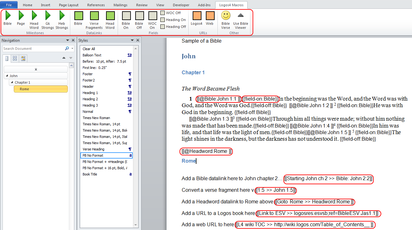Browse pages tab in Navigation pane
Screen dimensions: 412x230
click(15, 58)
